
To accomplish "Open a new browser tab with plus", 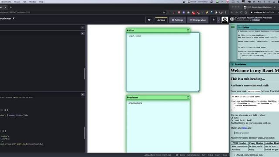I will click(x=10, y=7).
